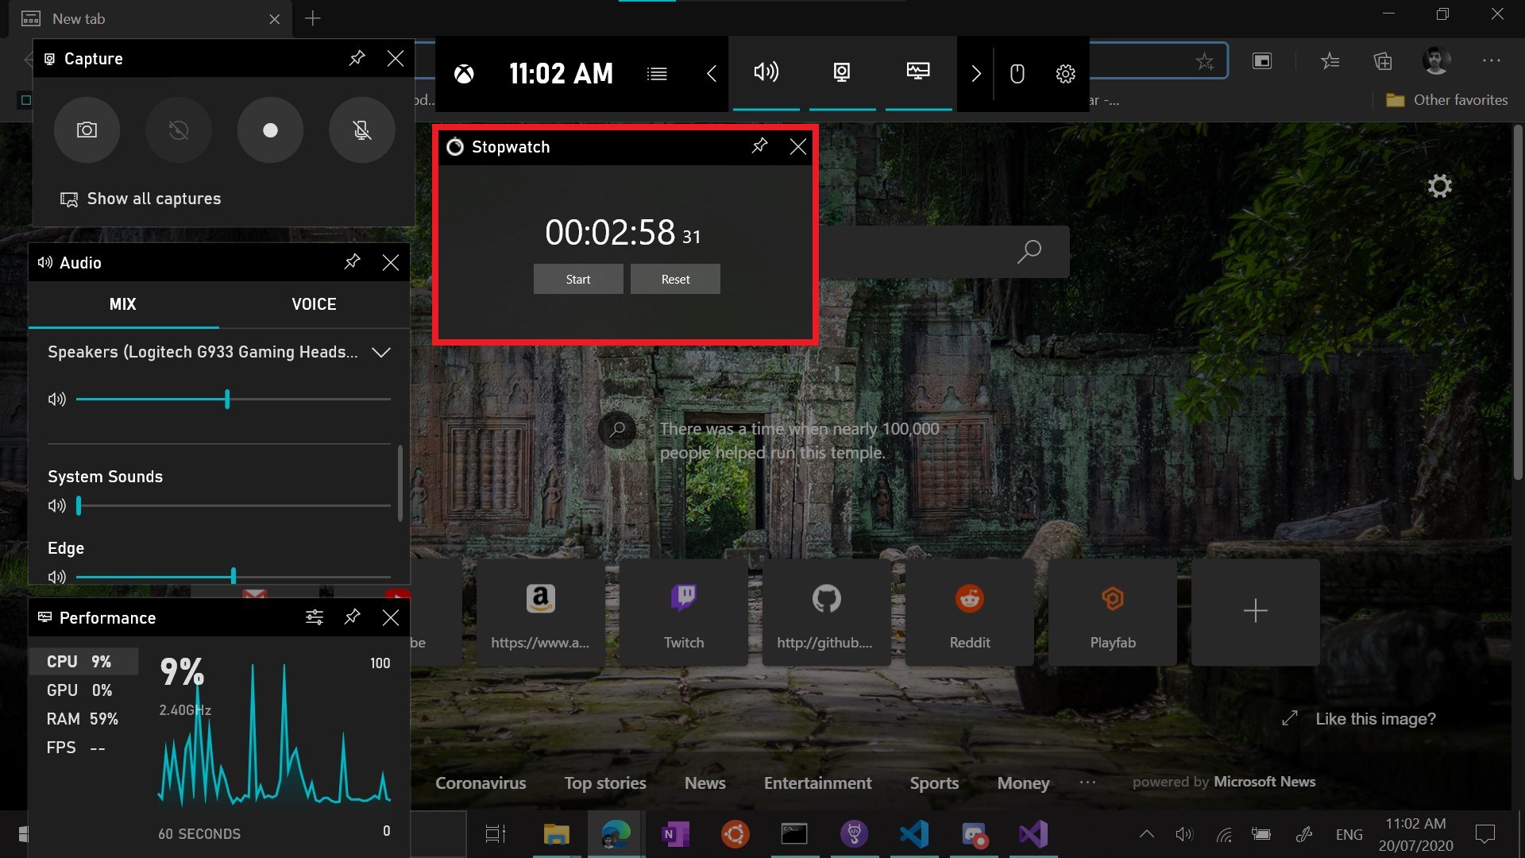Select RAM metric in Performance widget
This screenshot has width=1525, height=858.
(83, 719)
